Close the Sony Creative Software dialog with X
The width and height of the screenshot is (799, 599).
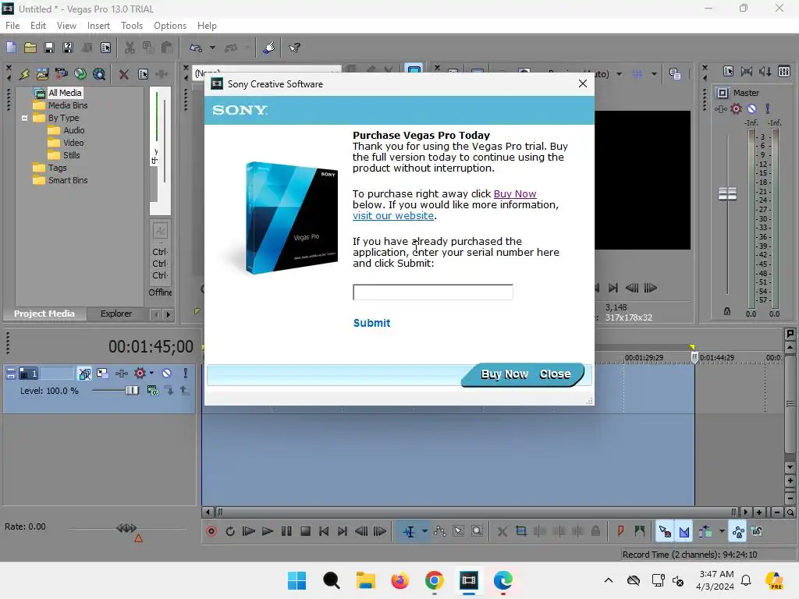tap(583, 83)
